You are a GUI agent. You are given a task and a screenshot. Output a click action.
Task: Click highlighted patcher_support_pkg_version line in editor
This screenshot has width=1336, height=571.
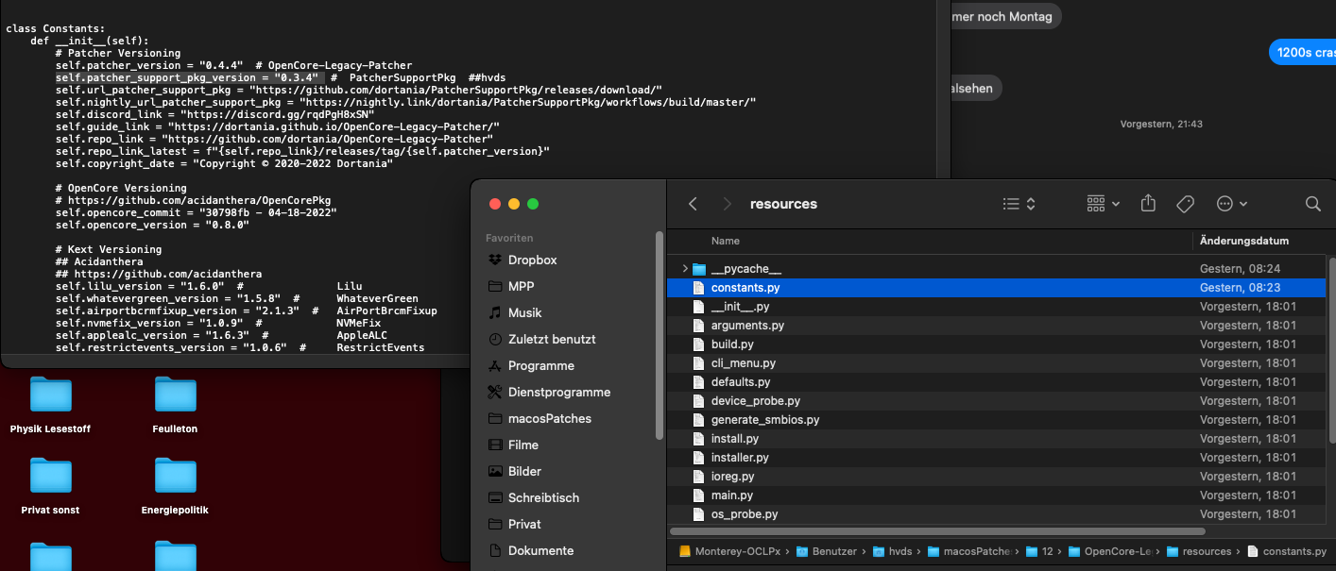(189, 77)
